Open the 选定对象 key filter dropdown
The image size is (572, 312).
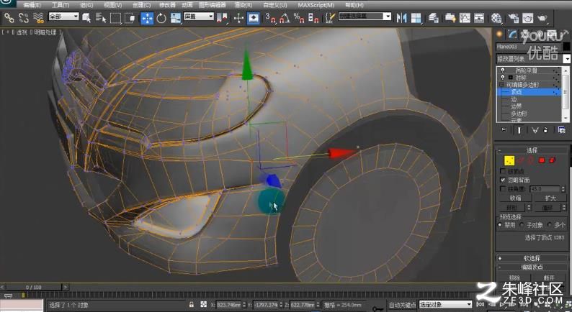[445, 304]
